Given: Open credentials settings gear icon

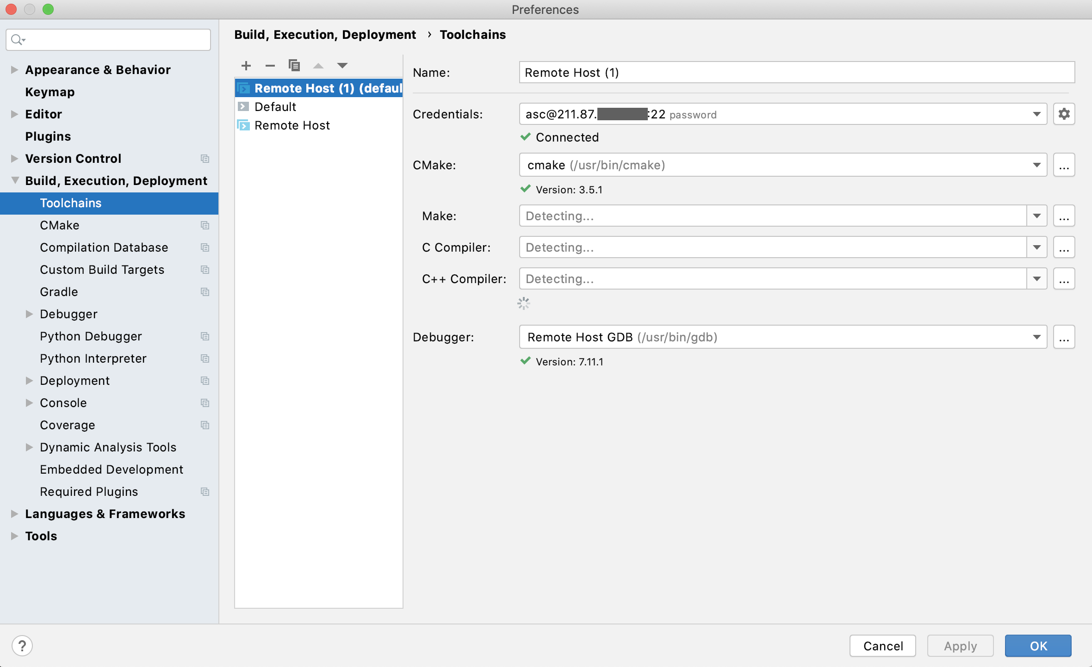Looking at the screenshot, I should click(x=1064, y=114).
